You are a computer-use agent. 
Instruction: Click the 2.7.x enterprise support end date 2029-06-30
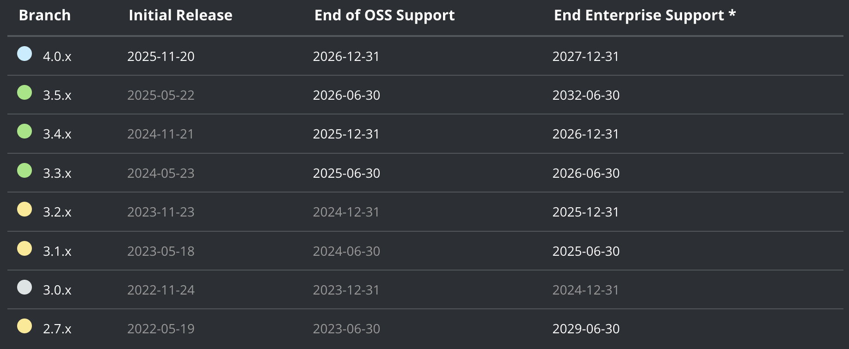click(586, 329)
